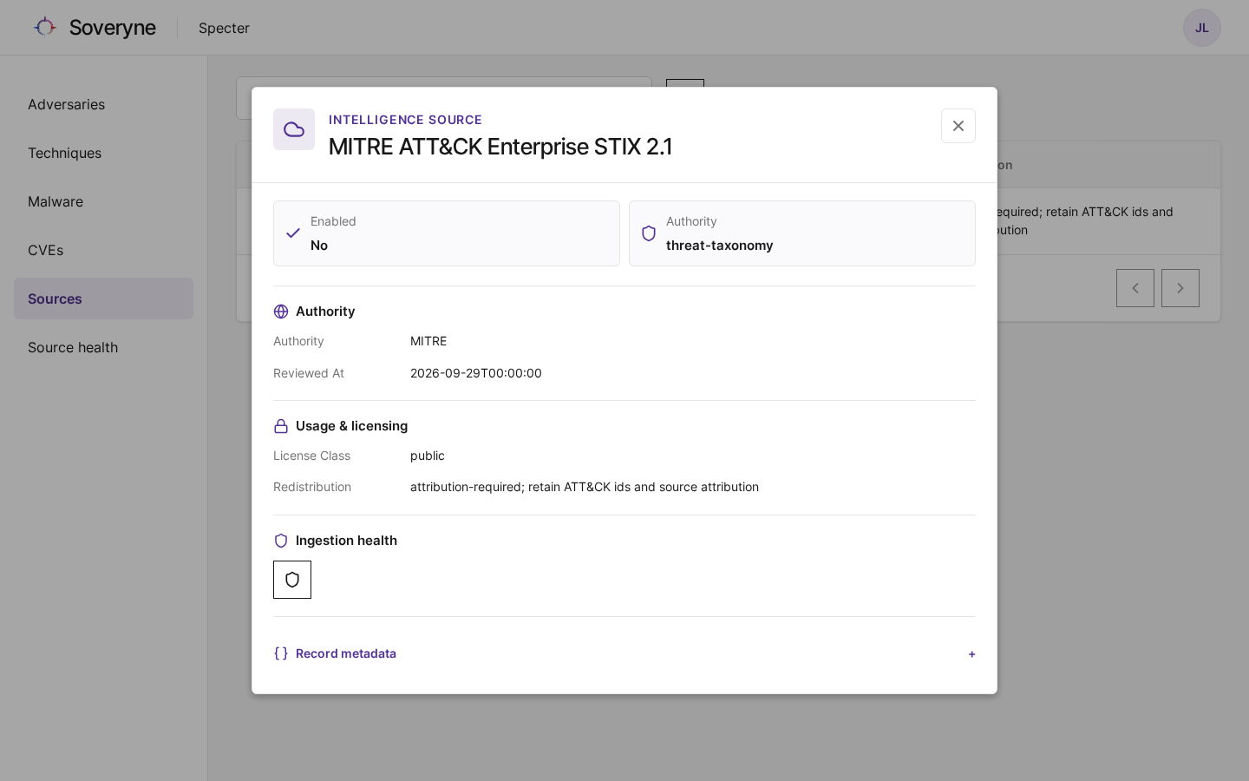Click the Specter product label
Image resolution: width=1249 pixels, height=781 pixels.
pyautogui.click(x=224, y=28)
